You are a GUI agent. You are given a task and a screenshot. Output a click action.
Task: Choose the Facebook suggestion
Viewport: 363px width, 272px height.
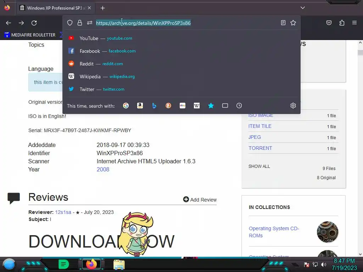pos(181,51)
